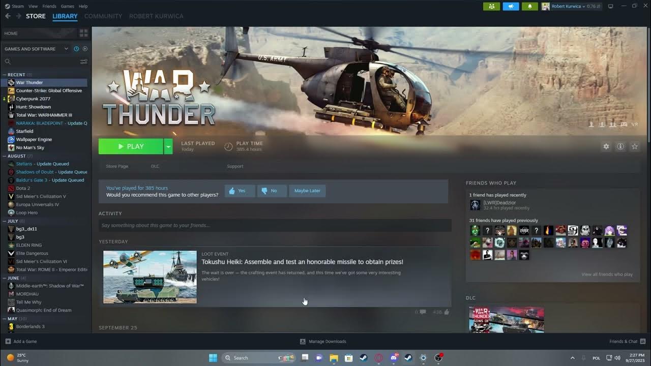Screen dimensions: 651x366
Task: Click View all friends who play
Action: coord(607,274)
